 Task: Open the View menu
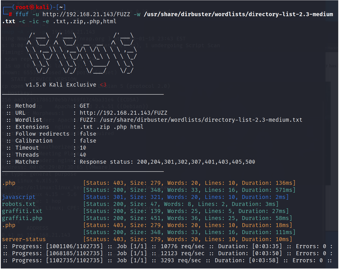coord(32,4)
